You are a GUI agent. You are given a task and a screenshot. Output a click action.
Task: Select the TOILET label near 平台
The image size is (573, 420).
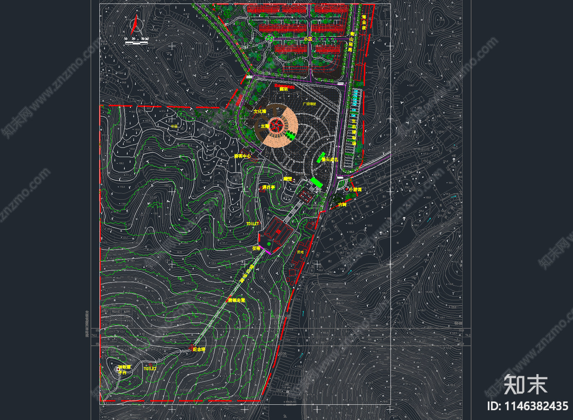(x=150, y=369)
